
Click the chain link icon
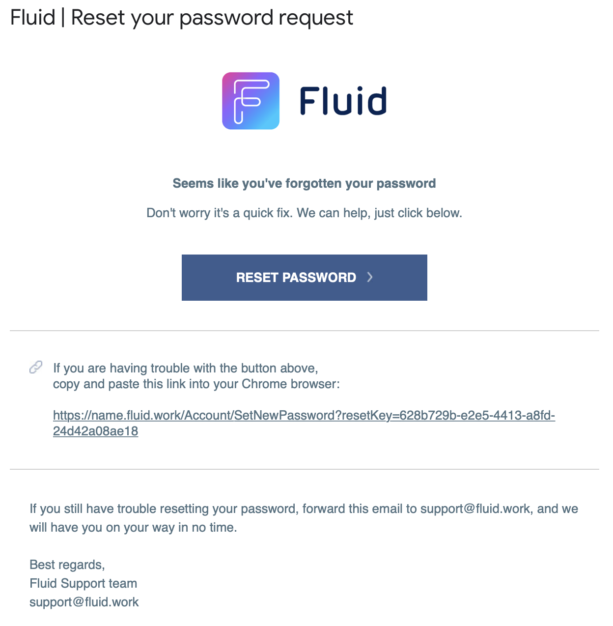tap(36, 367)
